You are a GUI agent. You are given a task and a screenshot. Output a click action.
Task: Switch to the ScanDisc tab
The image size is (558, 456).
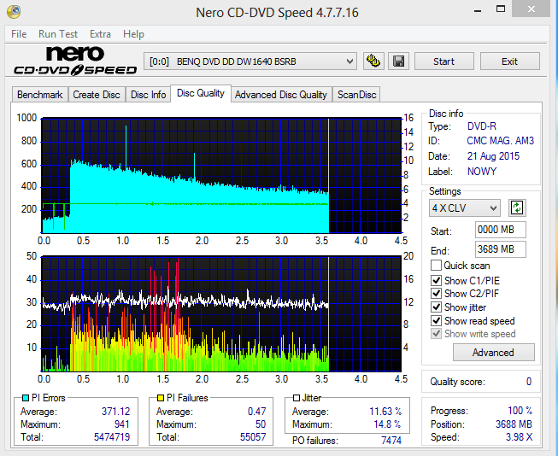coord(356,95)
